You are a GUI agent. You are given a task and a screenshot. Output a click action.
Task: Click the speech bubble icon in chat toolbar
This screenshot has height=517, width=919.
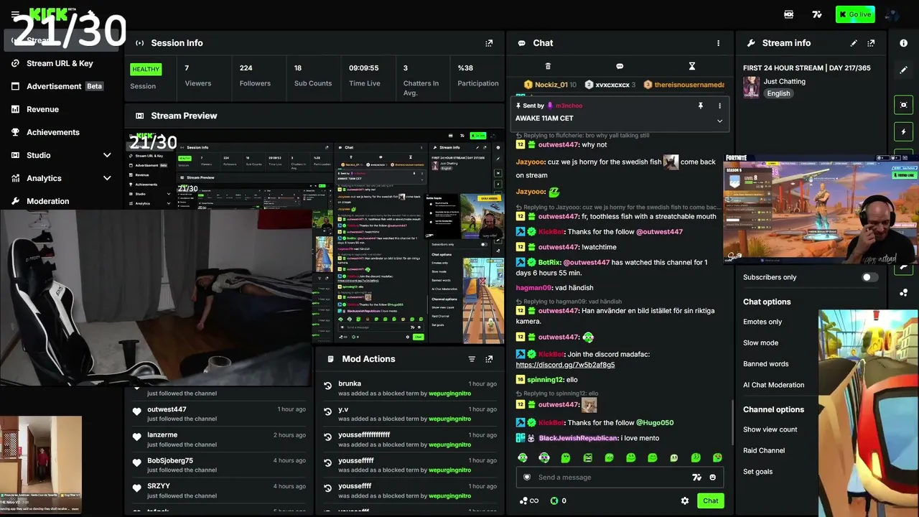620,66
